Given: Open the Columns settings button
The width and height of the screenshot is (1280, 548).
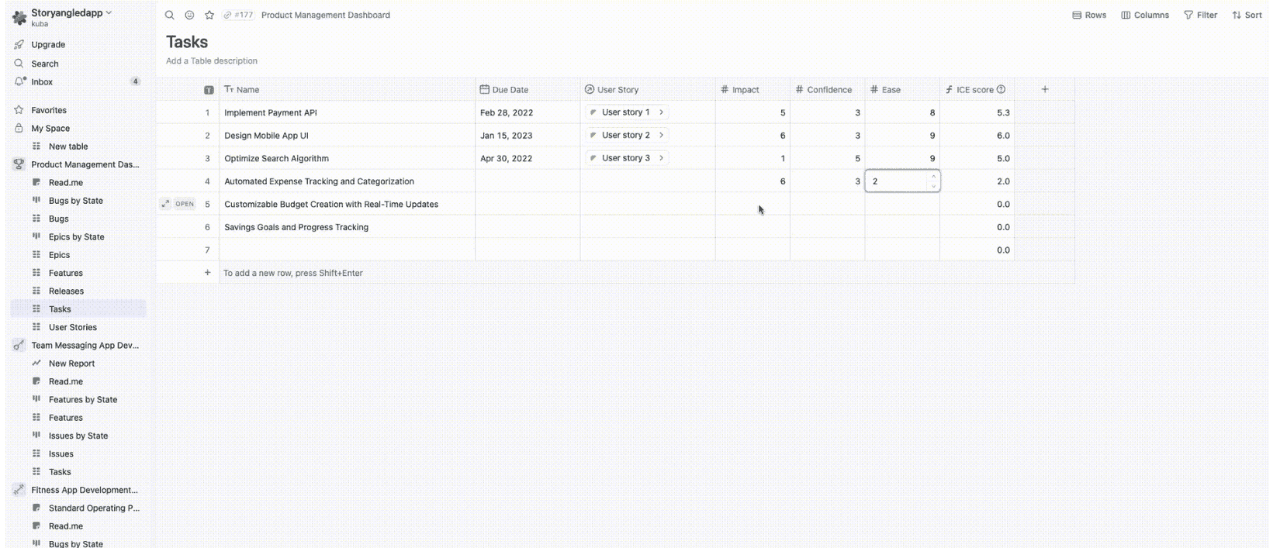Looking at the screenshot, I should (1145, 15).
